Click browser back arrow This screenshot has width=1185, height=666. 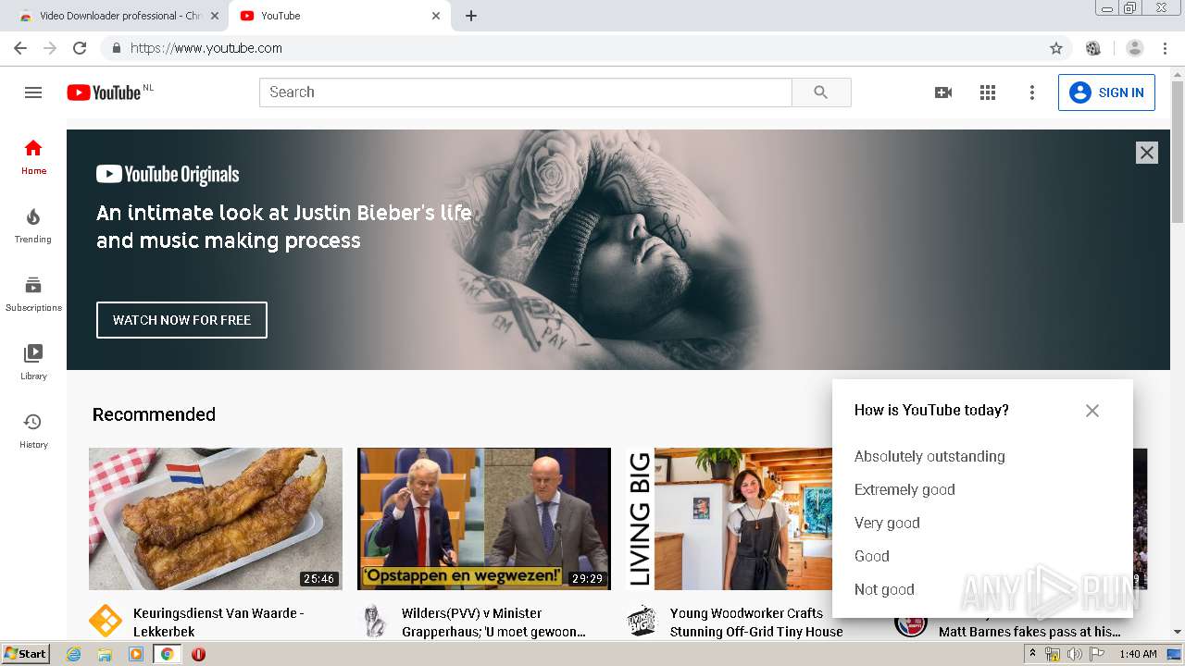[20, 48]
